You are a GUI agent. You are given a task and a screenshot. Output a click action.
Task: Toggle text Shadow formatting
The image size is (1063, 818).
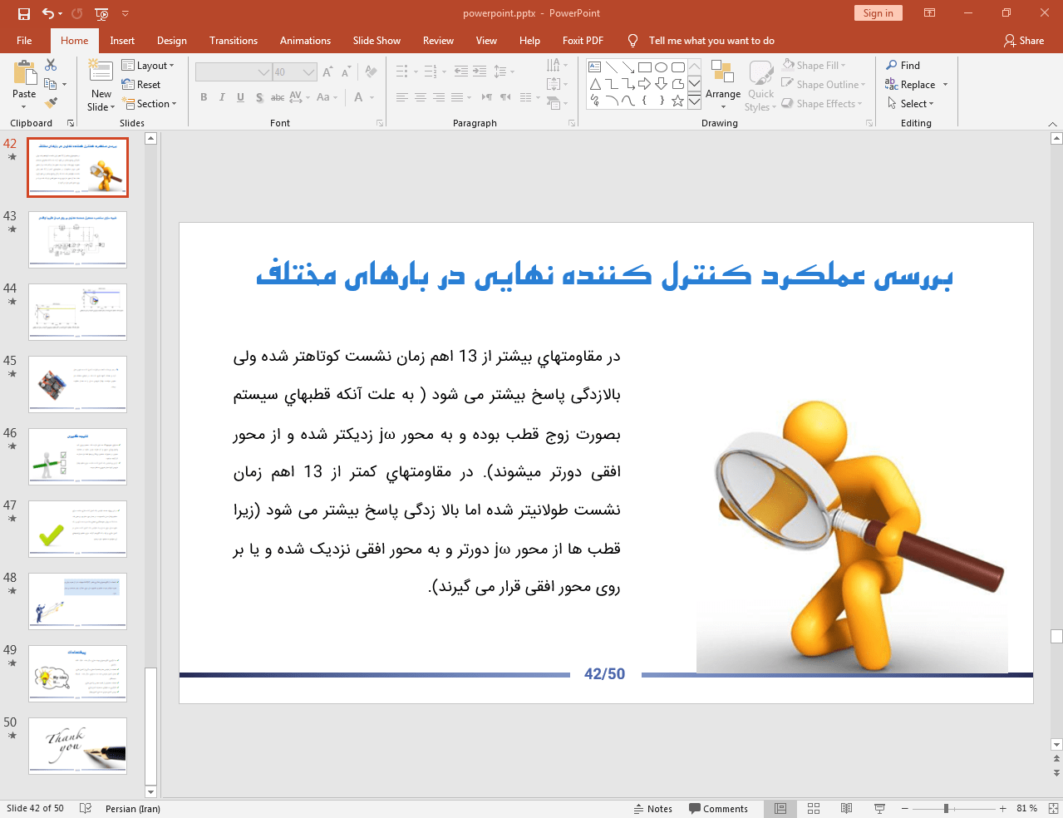click(259, 97)
